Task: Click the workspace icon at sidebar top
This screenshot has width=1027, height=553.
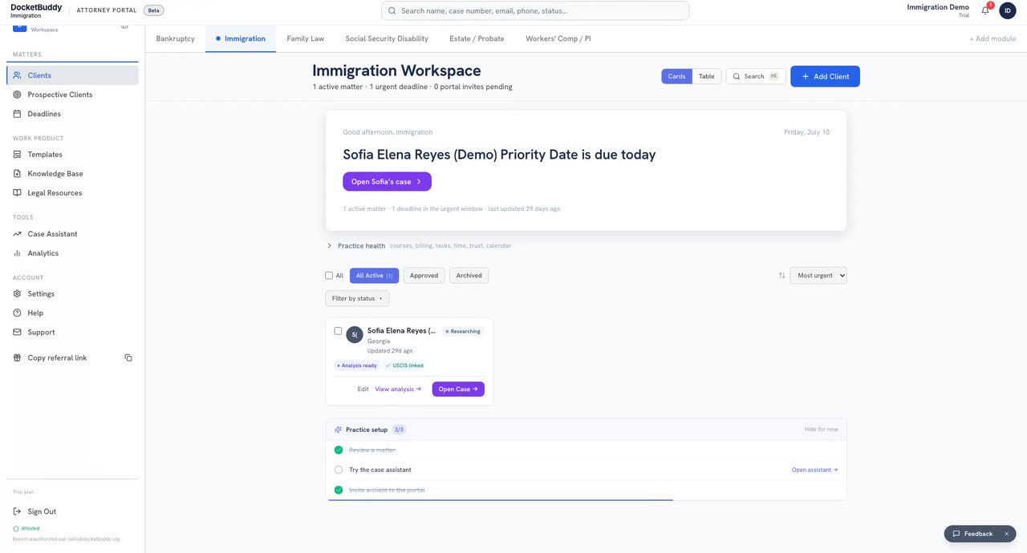Action: [x=19, y=27]
